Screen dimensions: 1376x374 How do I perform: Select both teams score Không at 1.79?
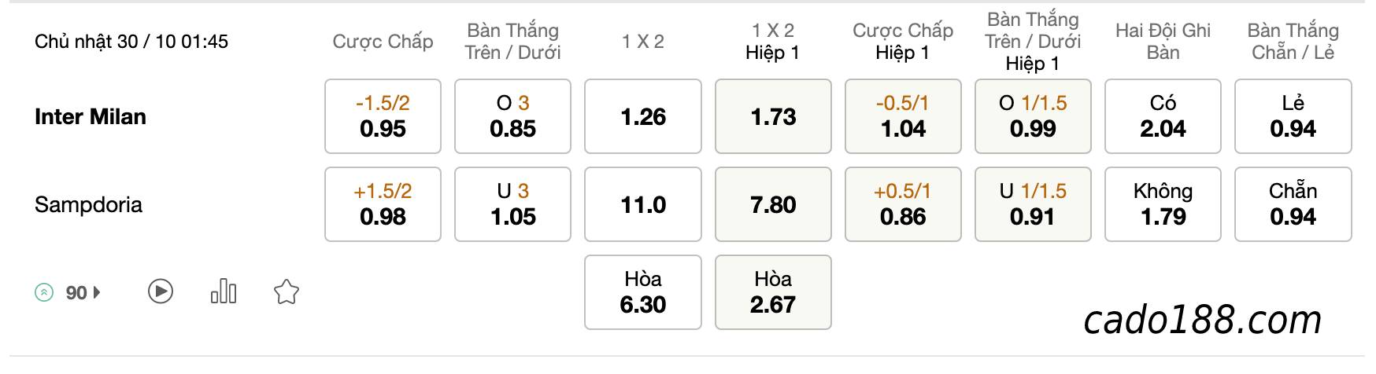tap(1163, 204)
